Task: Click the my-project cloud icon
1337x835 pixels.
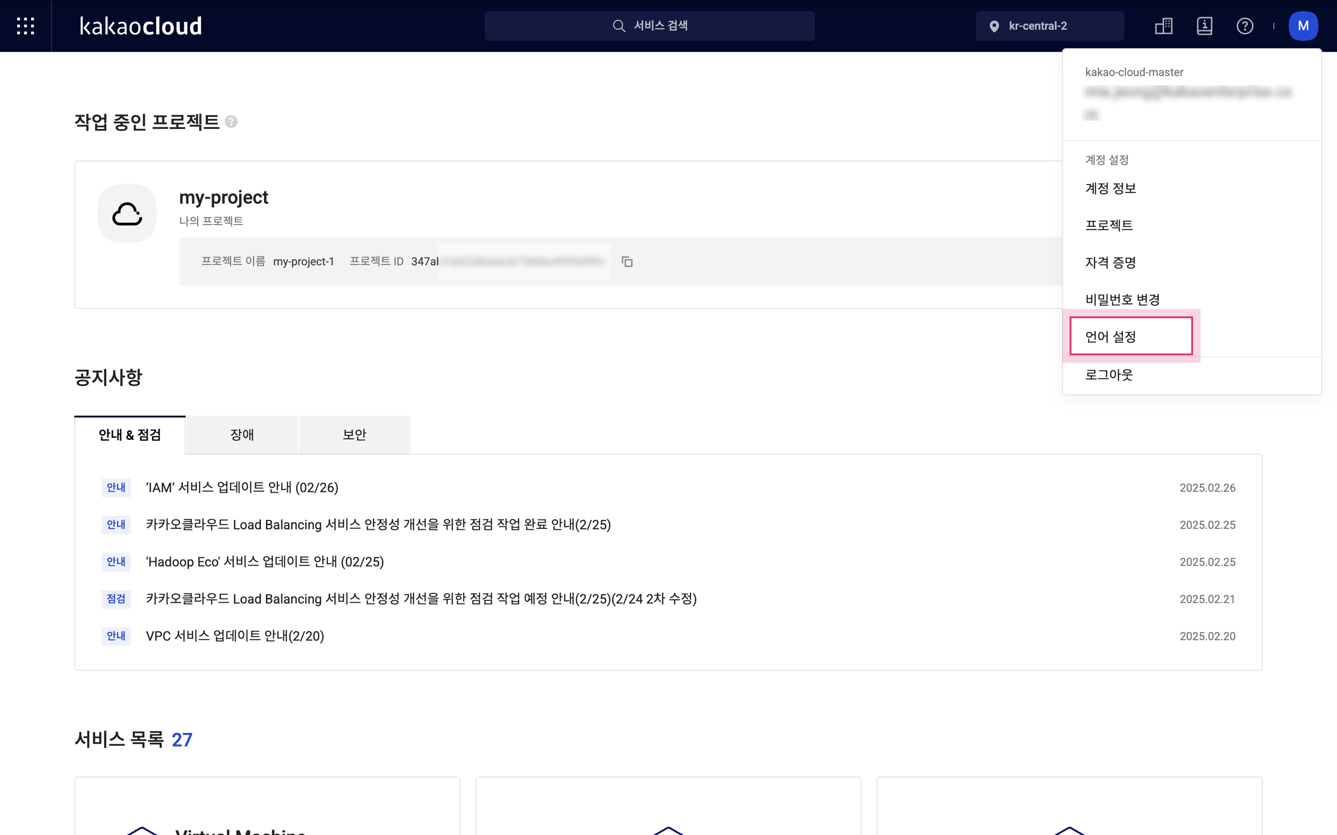Action: tap(127, 213)
